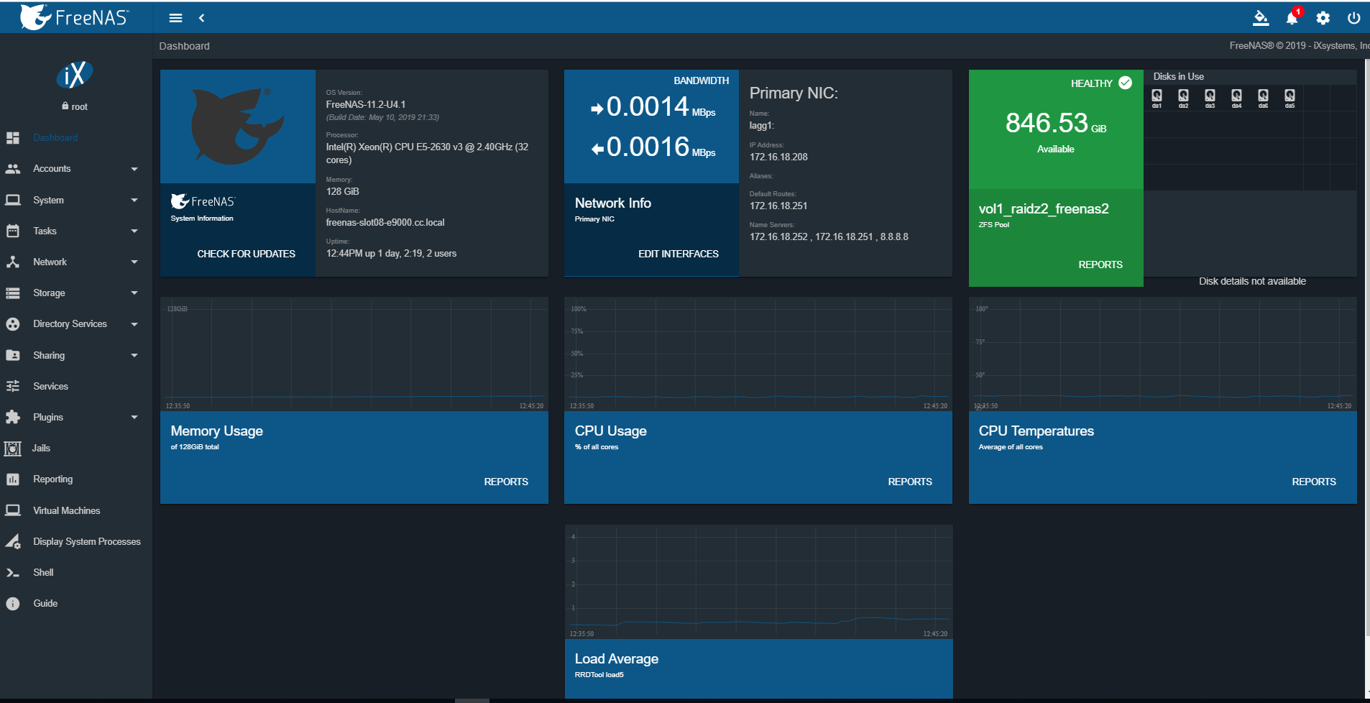Click CHECK FOR UPDATES button
The width and height of the screenshot is (1370, 703).
pyautogui.click(x=247, y=254)
